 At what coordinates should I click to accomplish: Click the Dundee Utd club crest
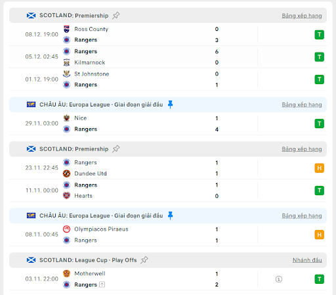[66, 173]
